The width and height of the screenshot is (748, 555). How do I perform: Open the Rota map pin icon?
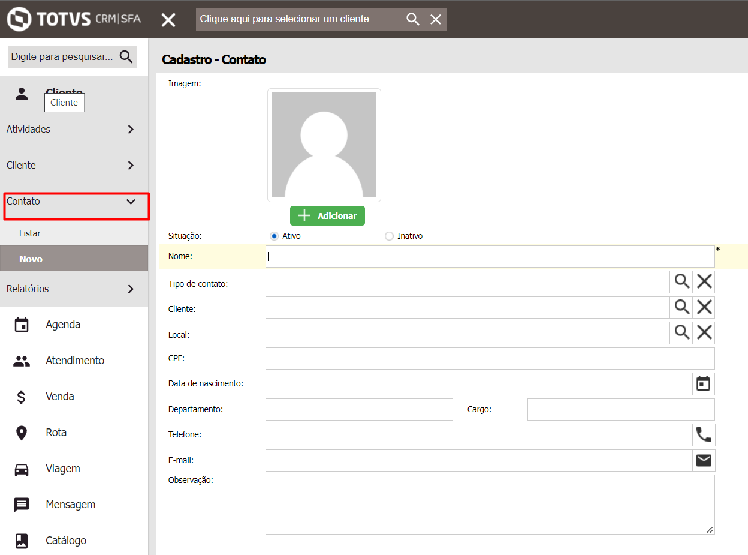coord(22,433)
